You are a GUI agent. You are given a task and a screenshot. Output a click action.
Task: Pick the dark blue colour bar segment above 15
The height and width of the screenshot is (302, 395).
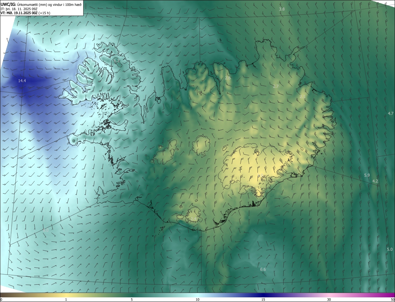click(x=263, y=295)
